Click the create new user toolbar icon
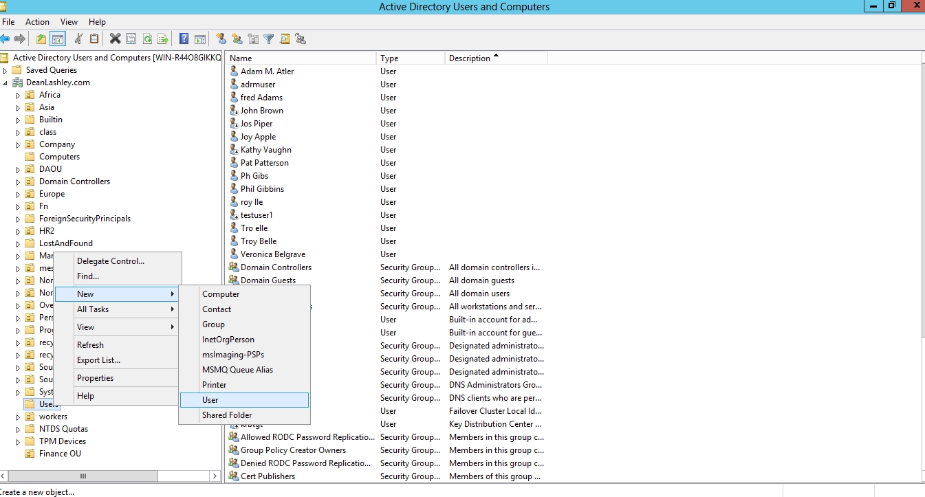 coord(221,39)
